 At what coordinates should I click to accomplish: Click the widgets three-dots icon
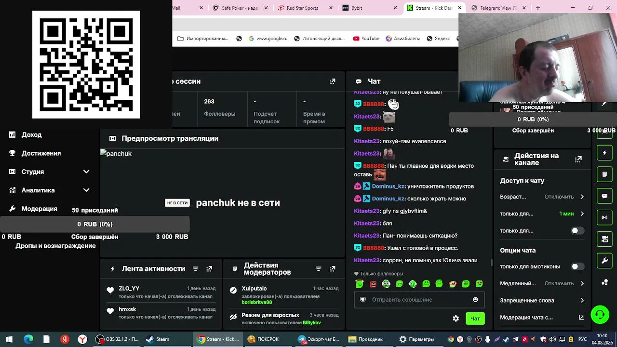[x=604, y=282]
